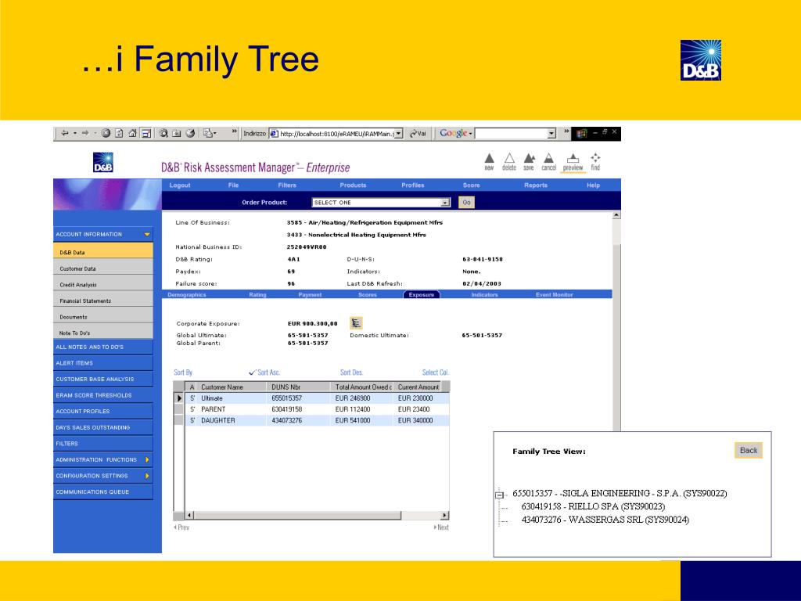Open the Help menu
Screen dimensions: 801x601
click(x=593, y=185)
